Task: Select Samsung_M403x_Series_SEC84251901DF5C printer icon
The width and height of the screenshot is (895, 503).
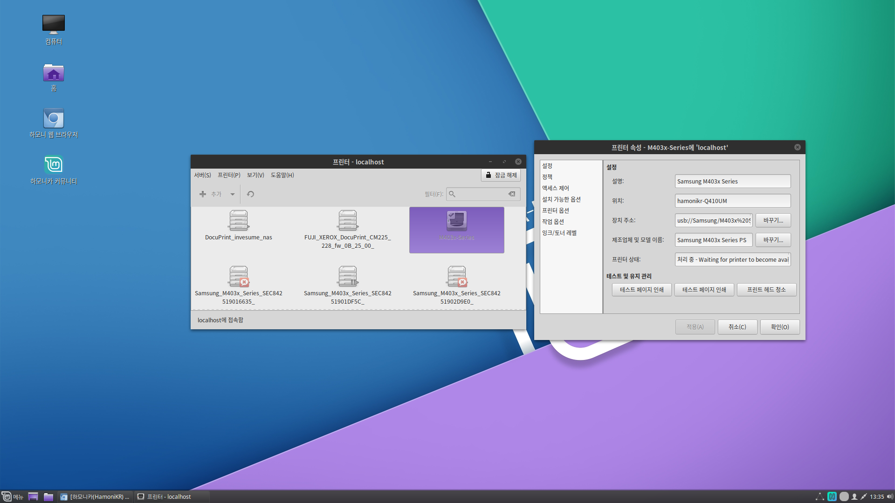Action: click(348, 277)
